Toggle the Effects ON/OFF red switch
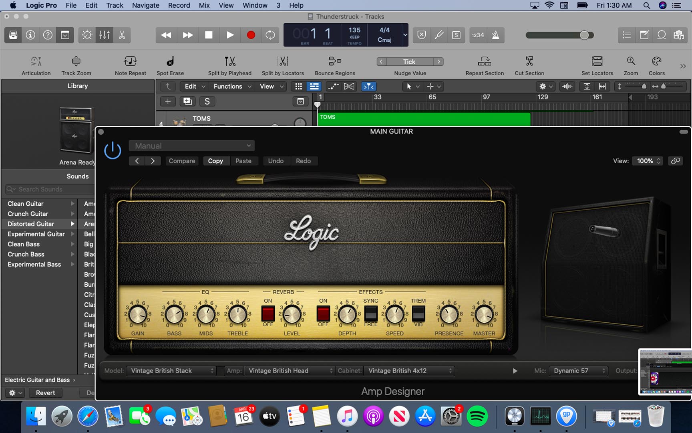This screenshot has height=433, width=692. (x=323, y=314)
